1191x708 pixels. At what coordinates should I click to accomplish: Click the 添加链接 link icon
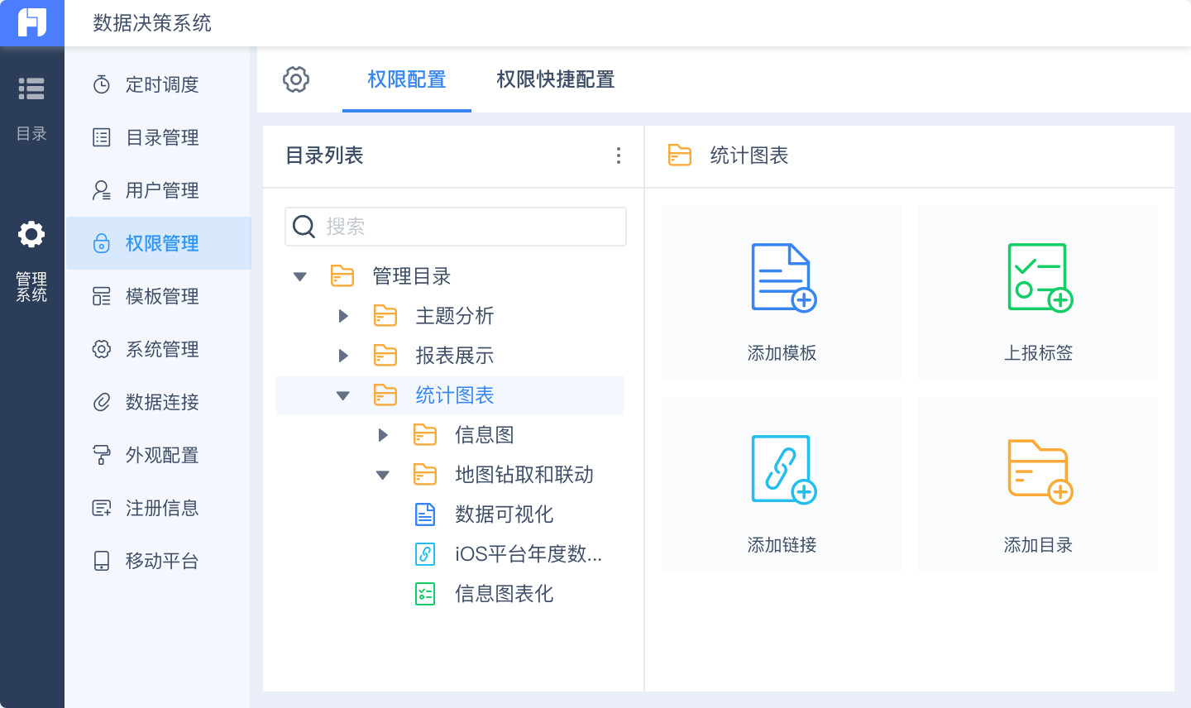[x=782, y=470]
